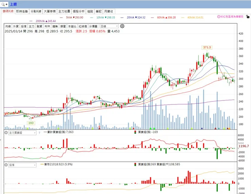Click the 10MA 298.35 value
This screenshot has width=251, height=194.
pos(111,17)
